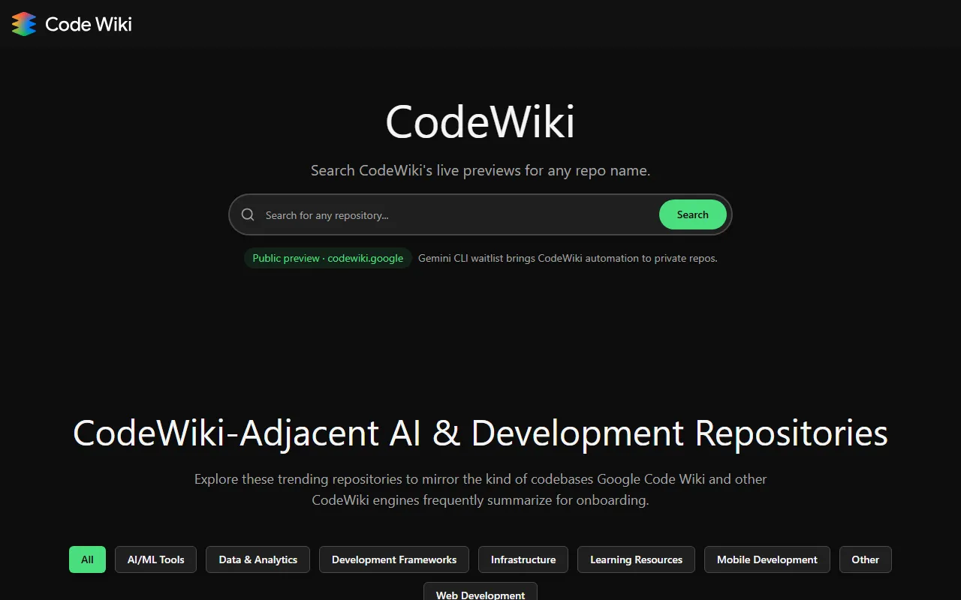This screenshot has height=600, width=961.
Task: Filter by Mobile Development
Action: coord(767,559)
